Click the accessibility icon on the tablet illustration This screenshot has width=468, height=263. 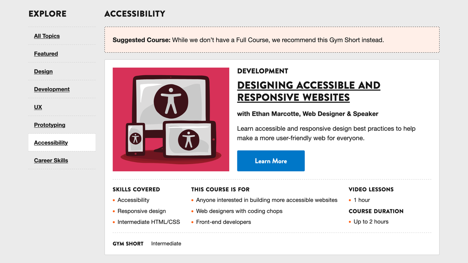[189, 140]
